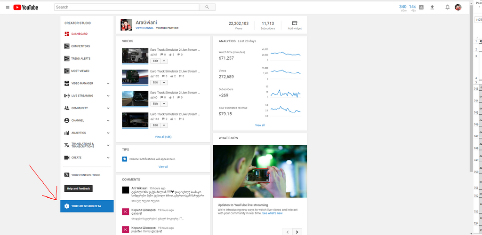
Task: Expand the Translations & Transcriptions chevron
Action: click(x=108, y=145)
